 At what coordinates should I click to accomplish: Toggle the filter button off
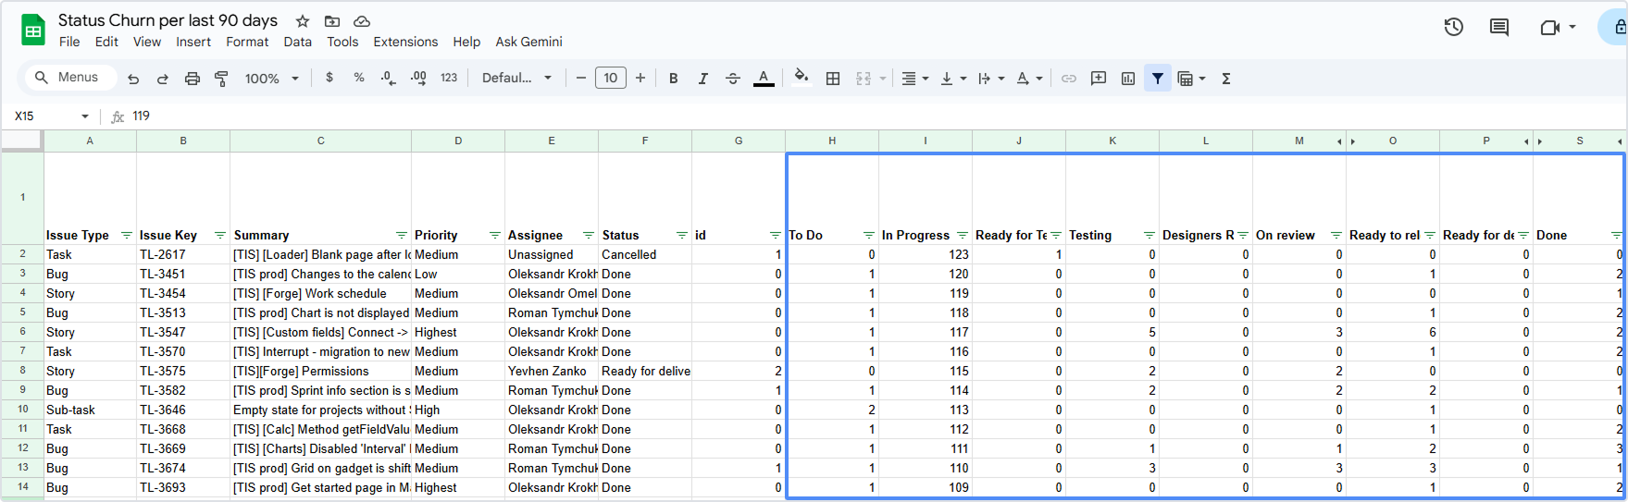coord(1158,79)
